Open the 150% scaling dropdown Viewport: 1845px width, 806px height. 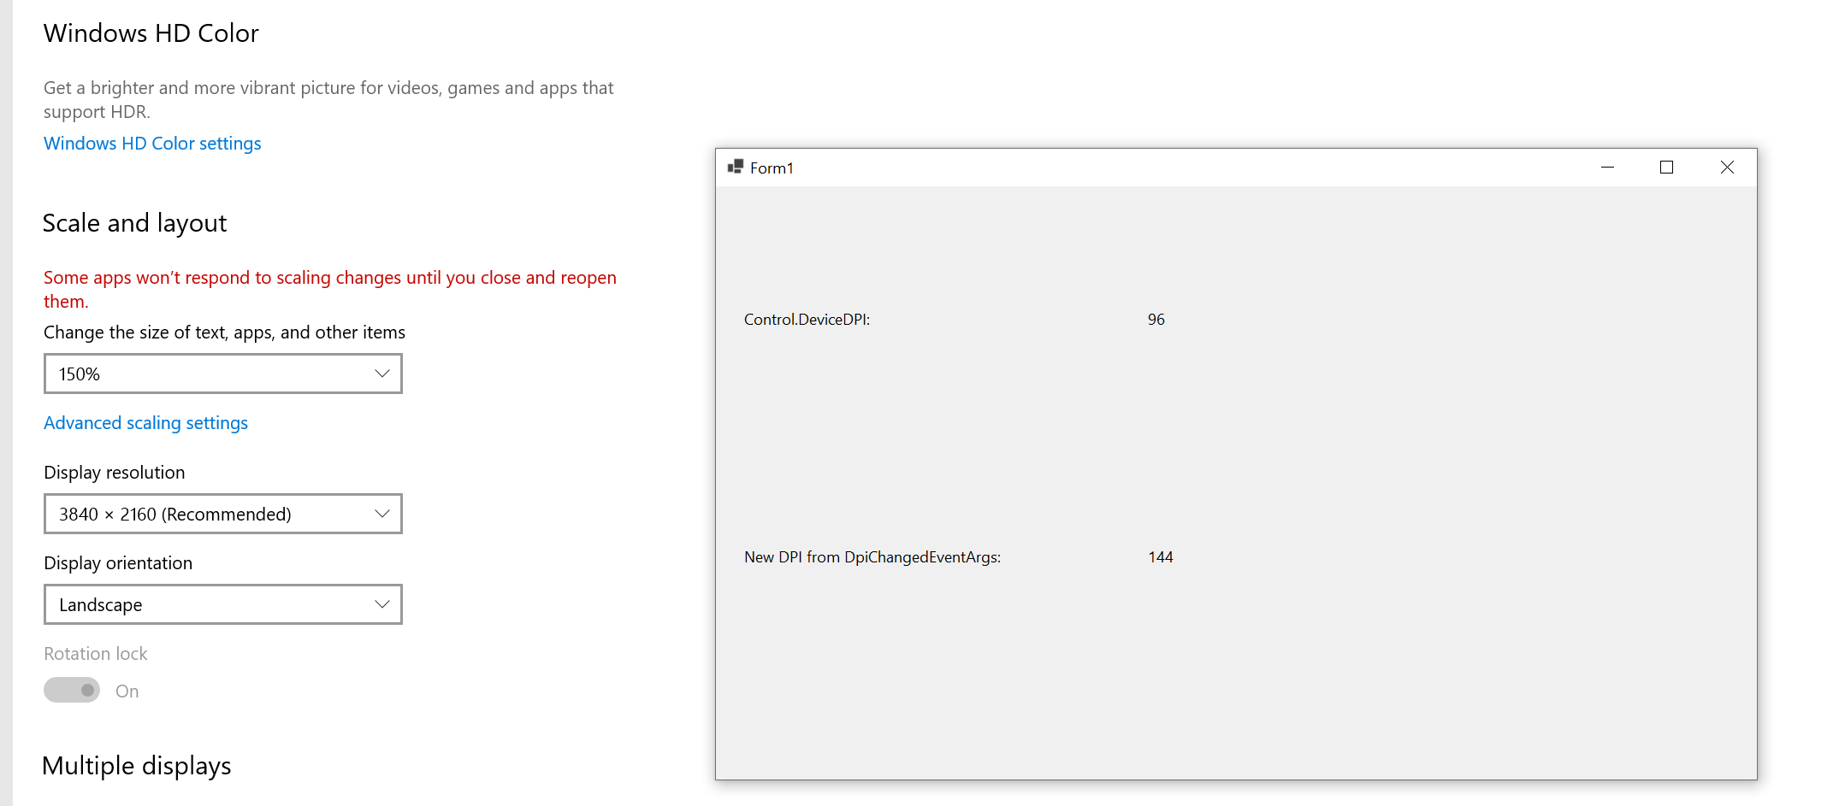(x=223, y=374)
